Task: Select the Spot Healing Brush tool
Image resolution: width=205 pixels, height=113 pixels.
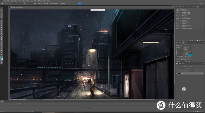Action: [2, 25]
